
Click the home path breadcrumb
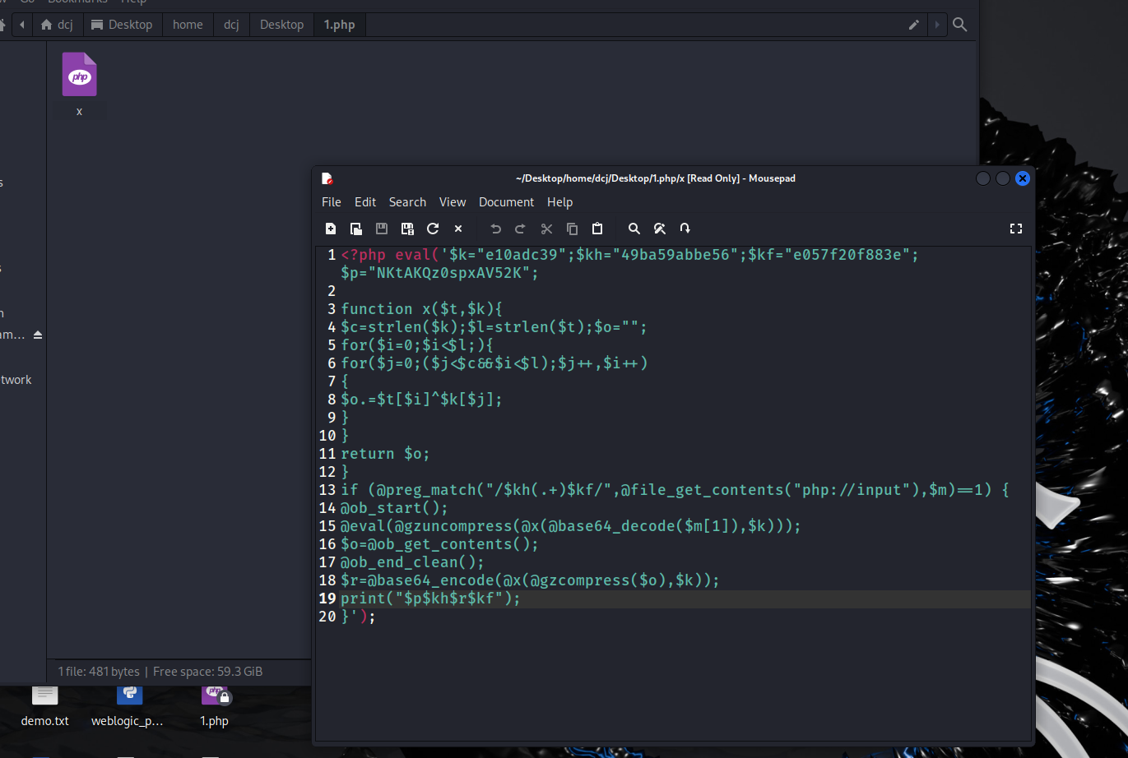pos(188,25)
